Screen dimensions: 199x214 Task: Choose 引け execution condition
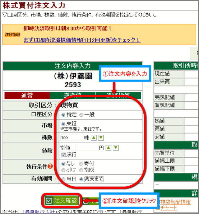point(63,170)
